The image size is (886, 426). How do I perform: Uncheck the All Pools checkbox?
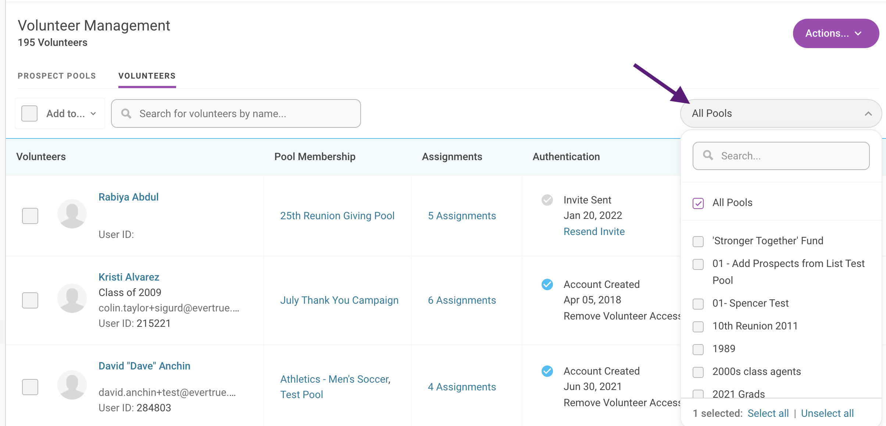[x=698, y=203]
